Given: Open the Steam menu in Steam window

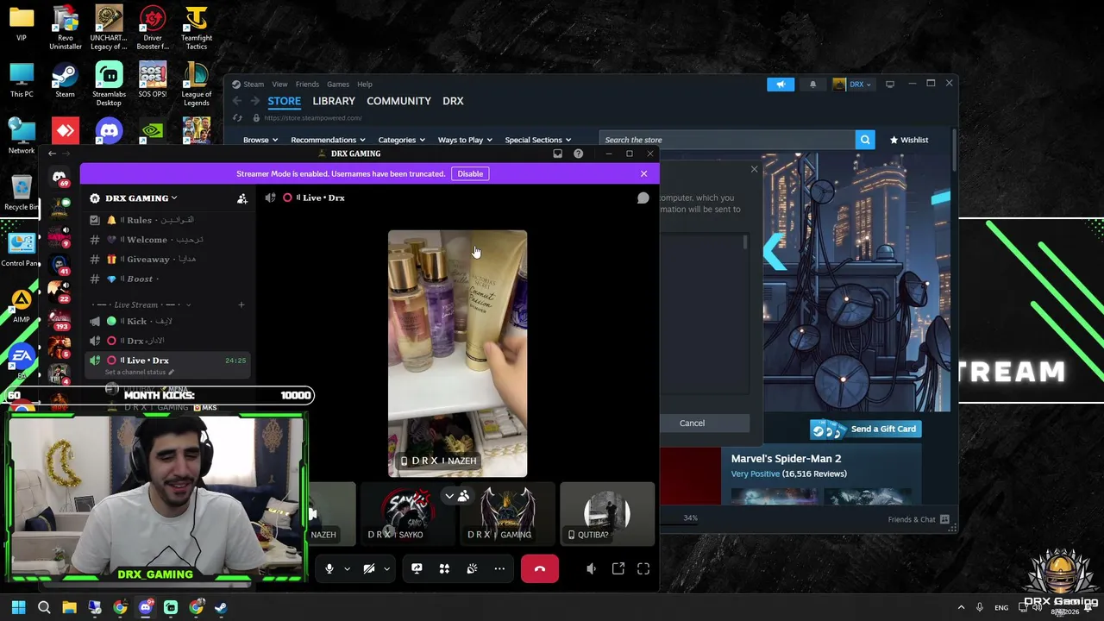Looking at the screenshot, I should (x=254, y=85).
